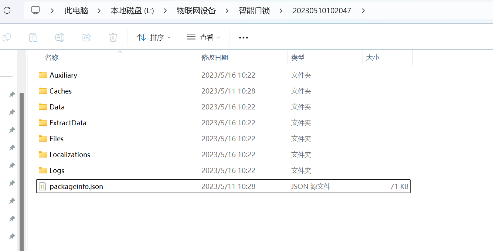Click the refresh icon in address bar
493x251 pixels.
point(7,10)
